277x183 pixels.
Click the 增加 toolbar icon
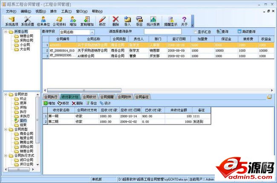click(x=73, y=21)
